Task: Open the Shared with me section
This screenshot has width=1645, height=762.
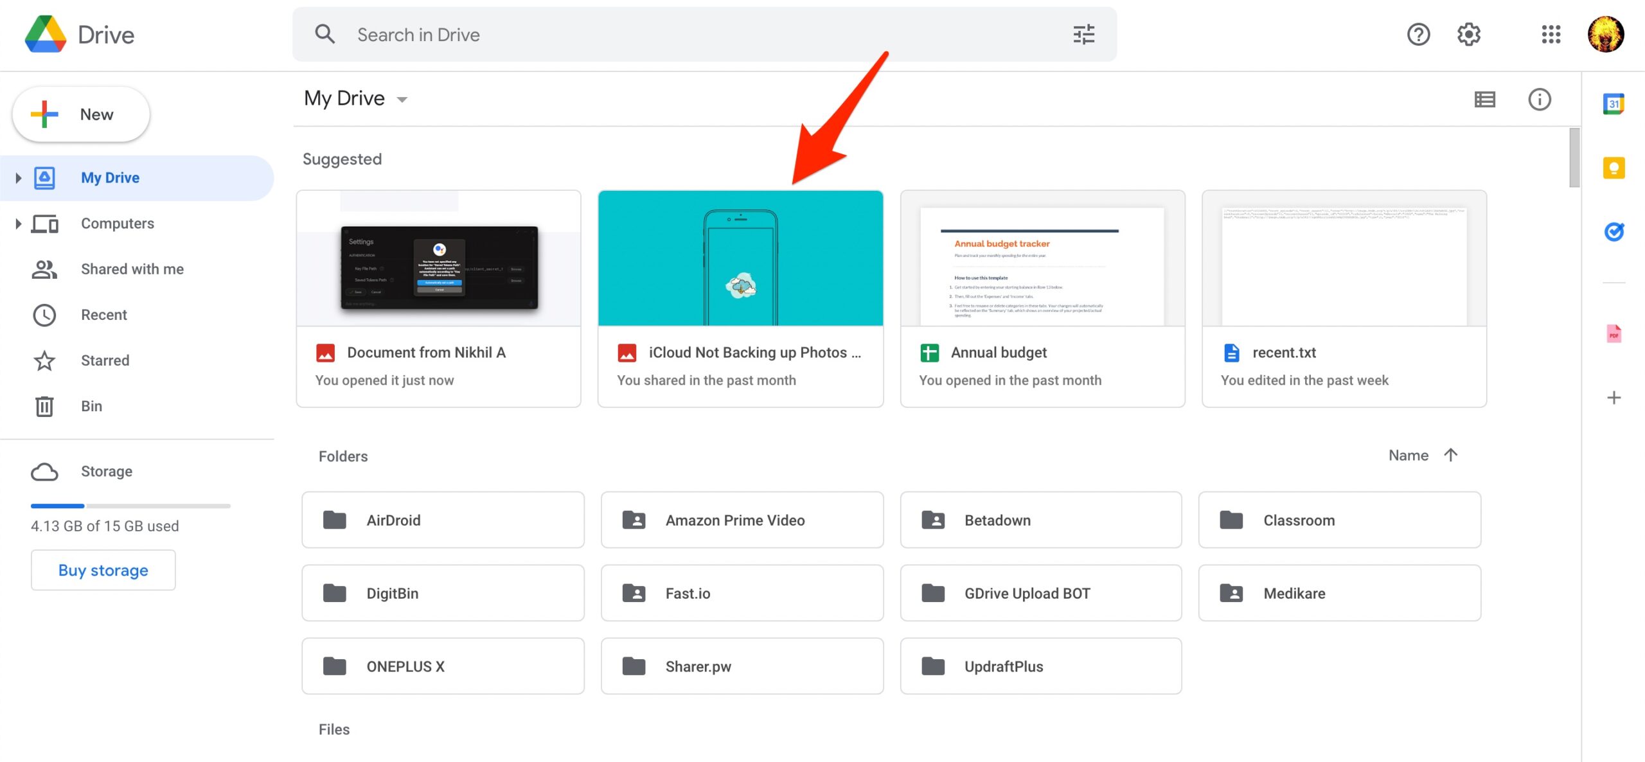Action: pyautogui.click(x=132, y=268)
